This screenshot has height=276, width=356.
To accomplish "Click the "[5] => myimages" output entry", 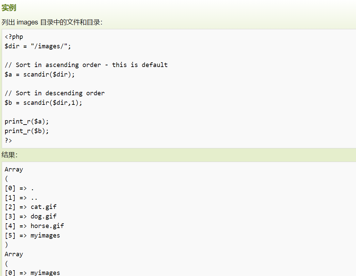I will point(32,236).
